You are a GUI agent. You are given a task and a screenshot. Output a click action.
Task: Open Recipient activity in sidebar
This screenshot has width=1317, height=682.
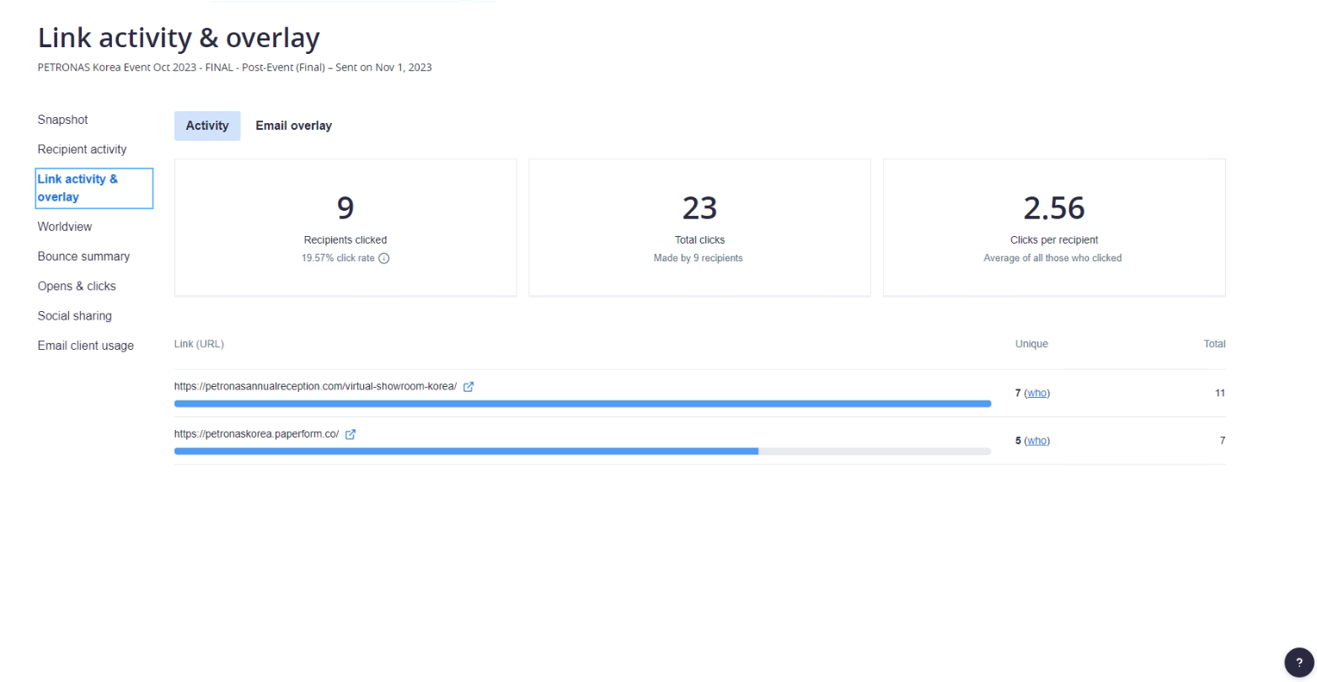point(82,149)
